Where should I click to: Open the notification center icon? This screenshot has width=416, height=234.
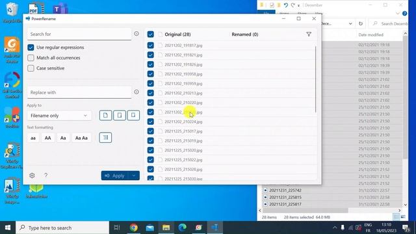click(x=406, y=227)
